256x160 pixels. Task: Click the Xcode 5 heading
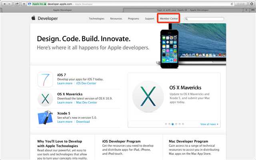(64, 113)
